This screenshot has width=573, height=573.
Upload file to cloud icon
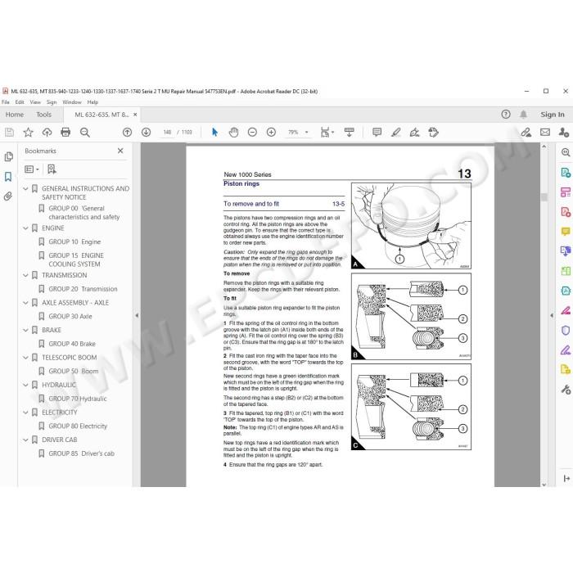click(47, 133)
